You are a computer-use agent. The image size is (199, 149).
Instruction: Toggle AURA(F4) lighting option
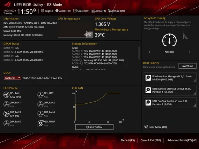(x=98, y=11)
